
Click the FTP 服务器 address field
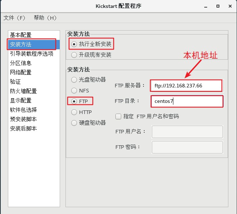(x=187, y=86)
